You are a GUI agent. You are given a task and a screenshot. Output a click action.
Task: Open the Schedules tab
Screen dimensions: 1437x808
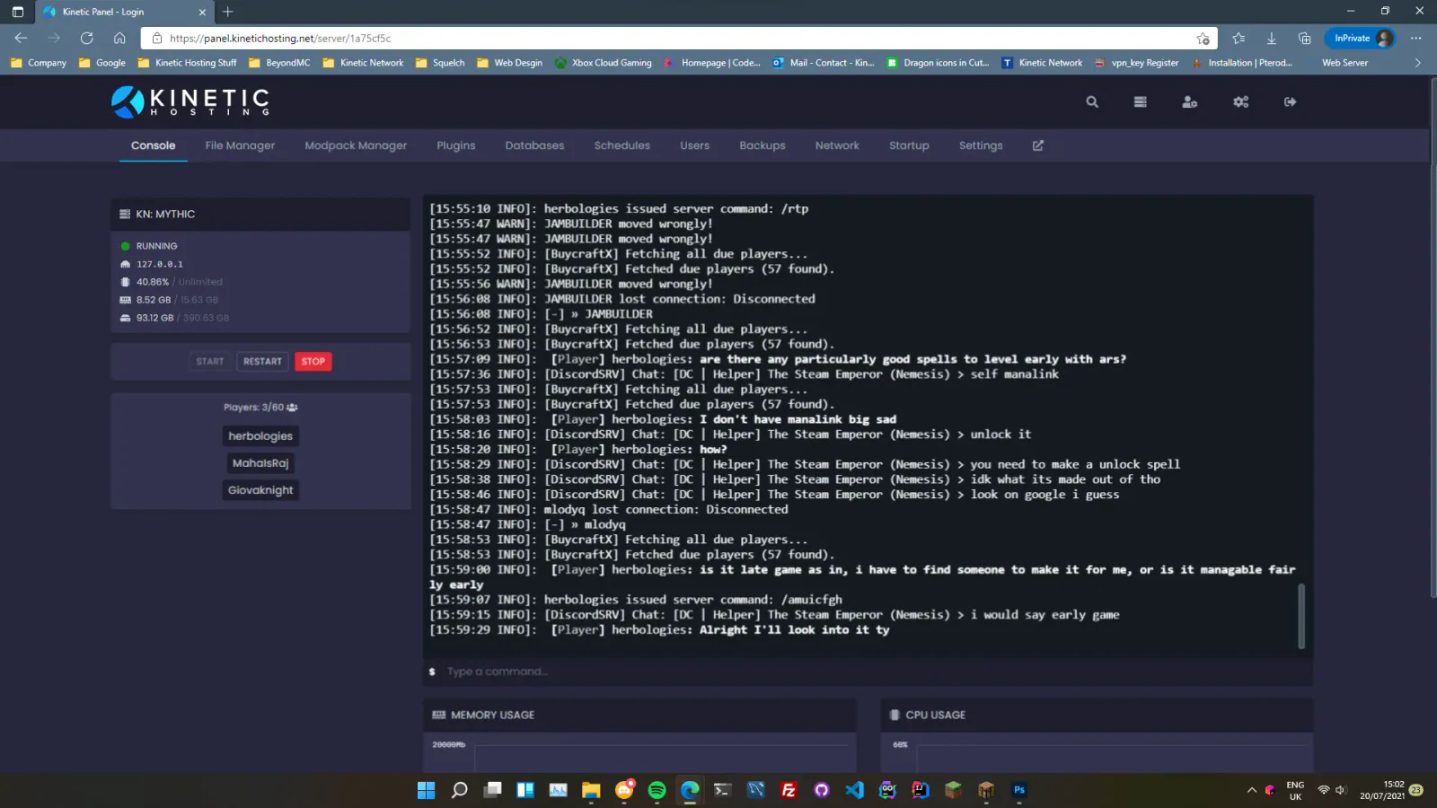click(x=622, y=145)
